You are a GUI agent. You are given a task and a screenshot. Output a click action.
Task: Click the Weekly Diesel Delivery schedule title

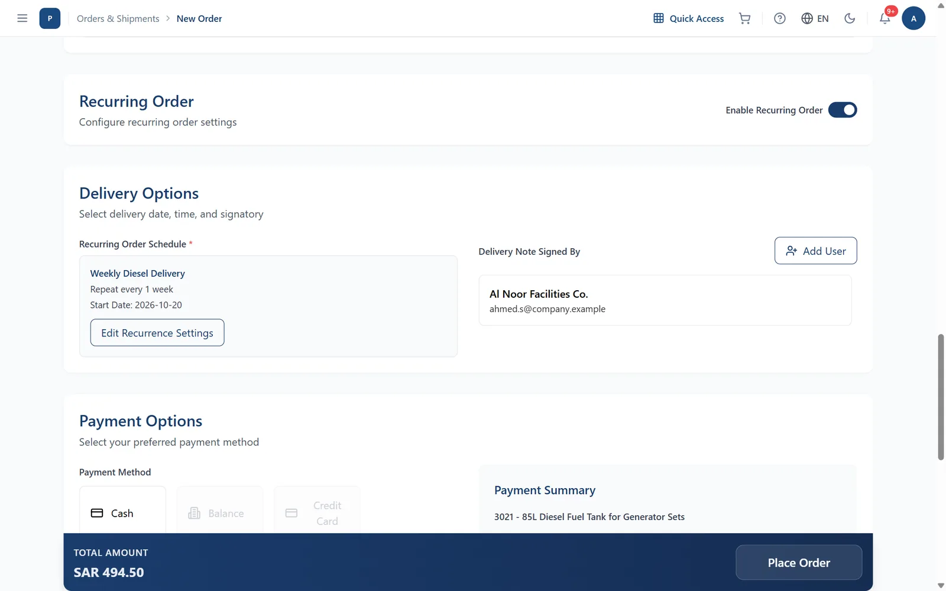click(137, 274)
